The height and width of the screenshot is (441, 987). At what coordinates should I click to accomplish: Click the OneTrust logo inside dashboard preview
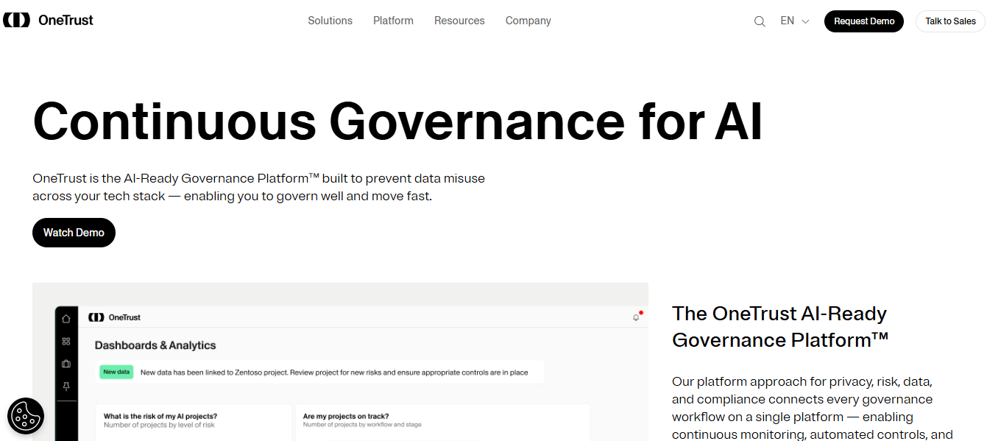[x=114, y=317]
